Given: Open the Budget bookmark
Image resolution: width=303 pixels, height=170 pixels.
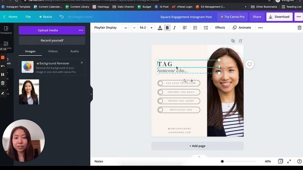Looking at the screenshot, I should click(x=144, y=7).
